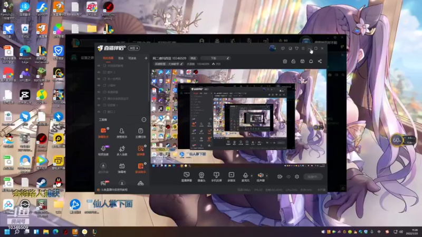422x237 pixels.
Task: Click the gift box icon below title bar
Action: click(285, 61)
